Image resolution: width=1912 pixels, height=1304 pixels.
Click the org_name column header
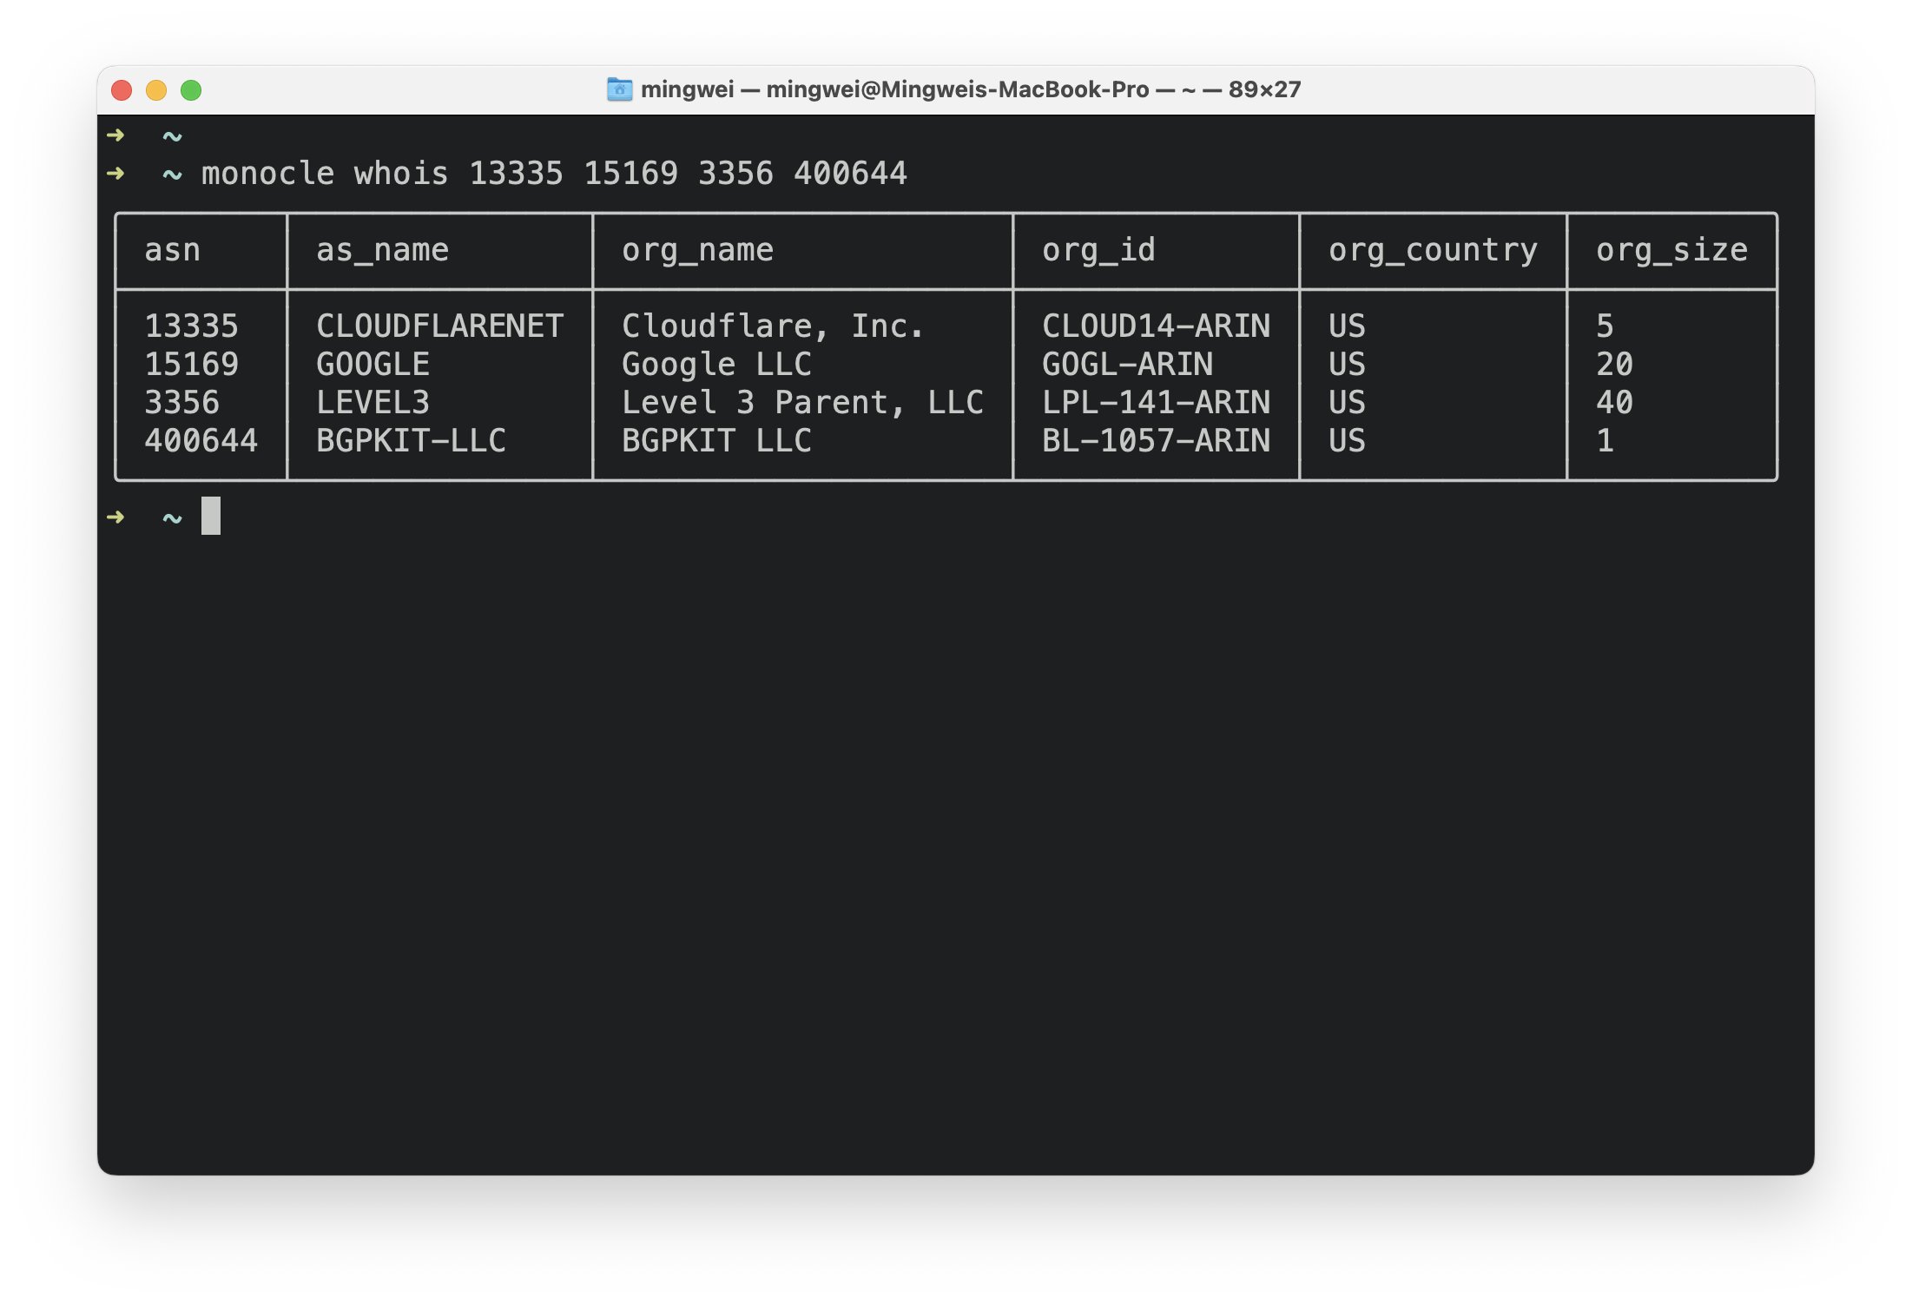point(697,251)
